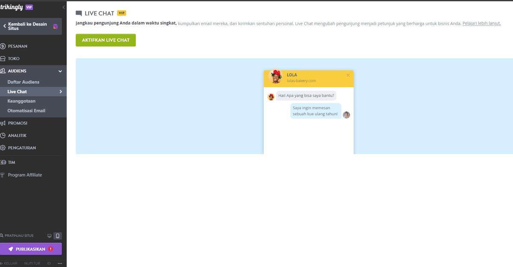Open the Pengaturan settings gear icon

(4, 147)
